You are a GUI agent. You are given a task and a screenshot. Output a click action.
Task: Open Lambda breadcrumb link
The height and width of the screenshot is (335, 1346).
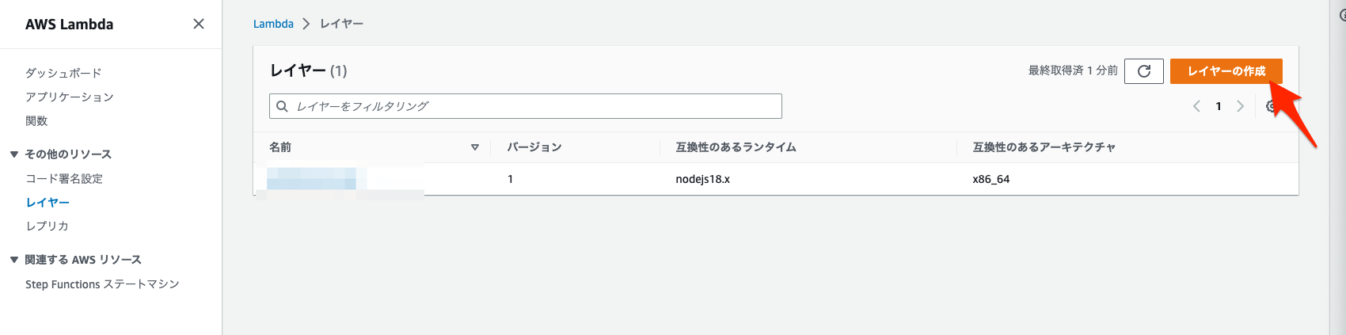pyautogui.click(x=273, y=24)
